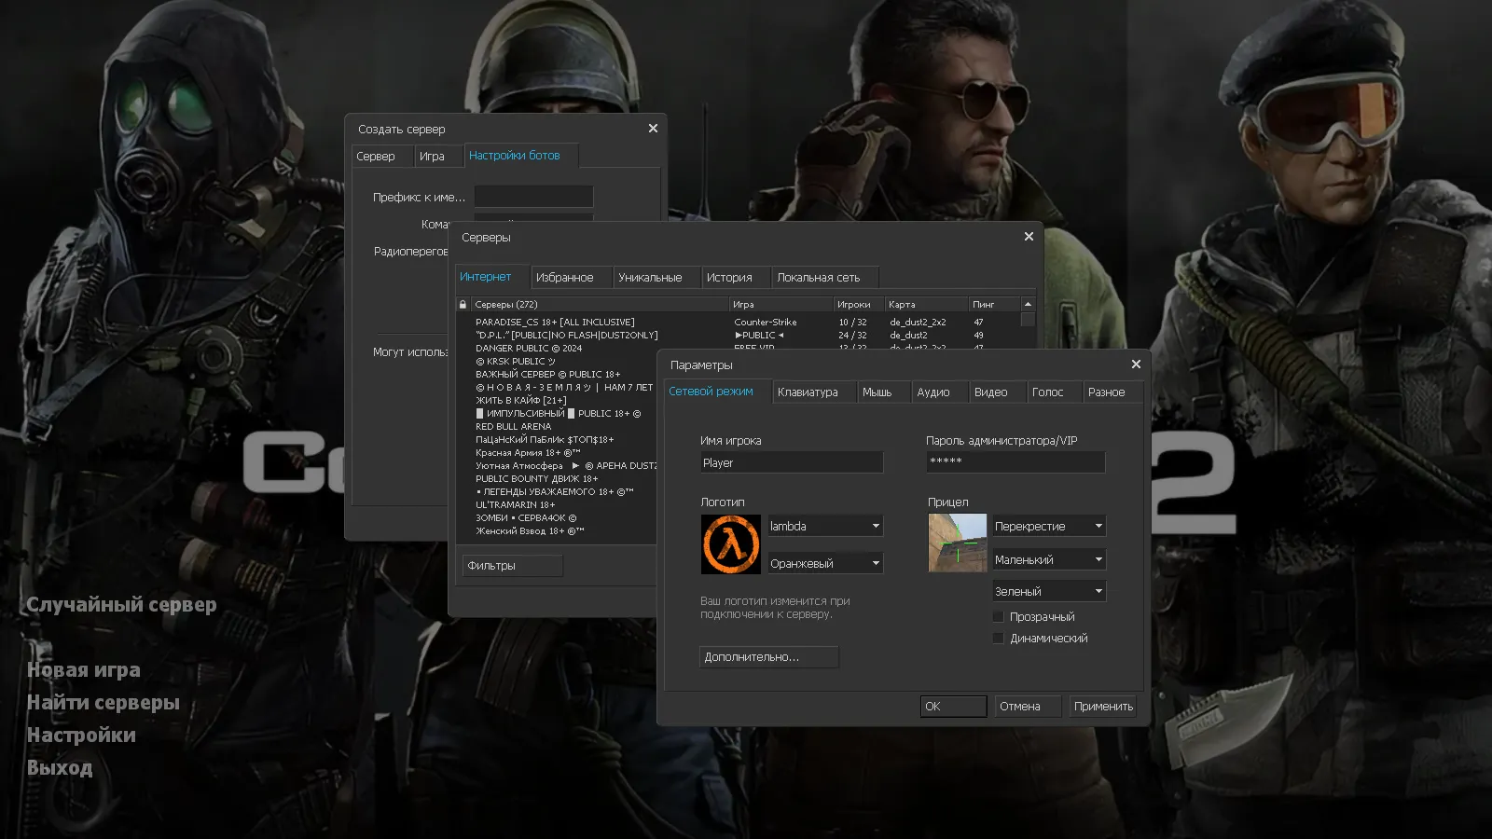Close the Создать сервер window
This screenshot has height=839, width=1492.
653,129
